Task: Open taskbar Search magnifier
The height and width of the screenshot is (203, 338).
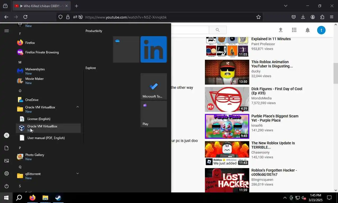Action: [x=19, y=198]
